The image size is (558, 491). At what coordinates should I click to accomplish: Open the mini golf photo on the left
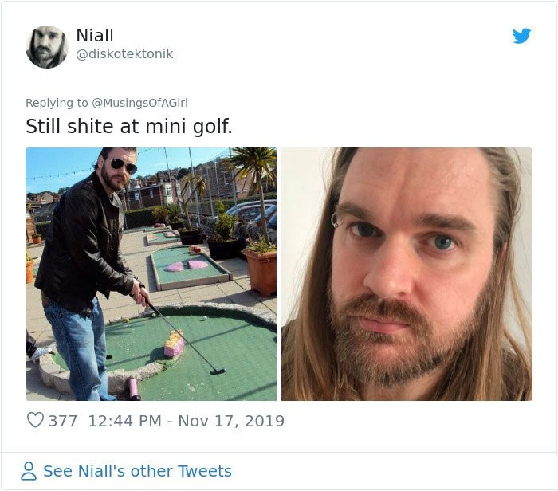151,274
